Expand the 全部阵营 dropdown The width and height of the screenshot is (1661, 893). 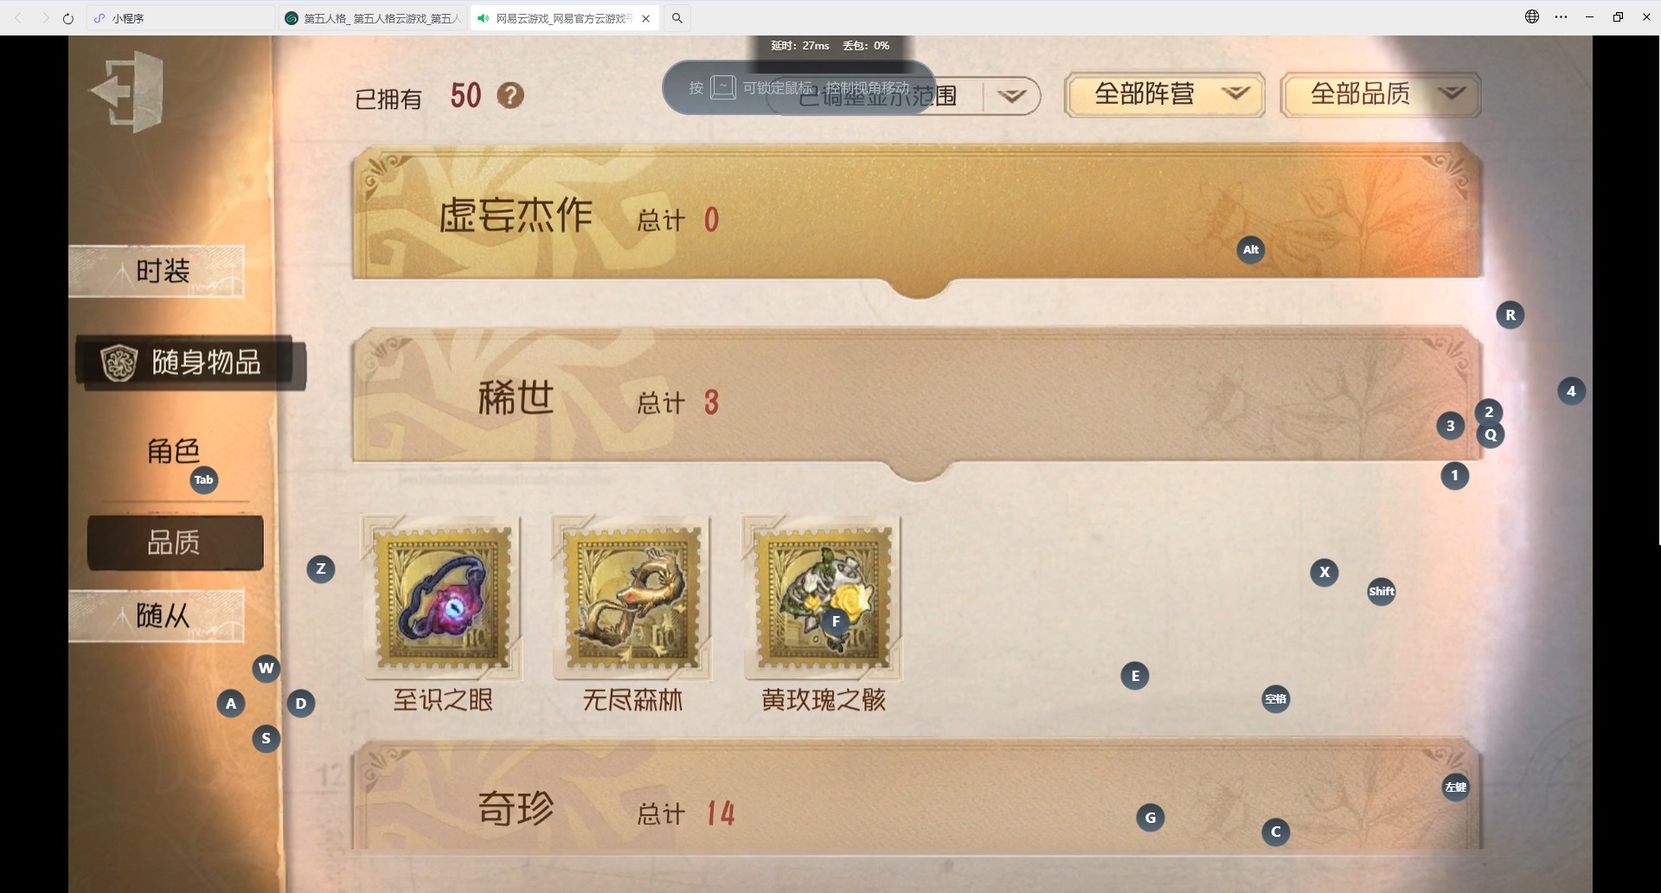pos(1165,94)
